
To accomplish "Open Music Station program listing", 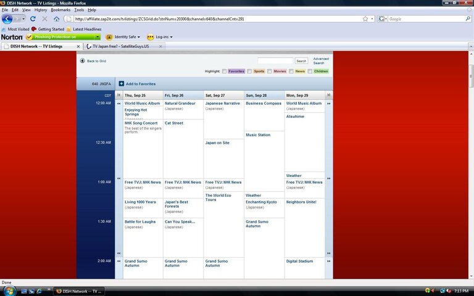I will [x=258, y=134].
